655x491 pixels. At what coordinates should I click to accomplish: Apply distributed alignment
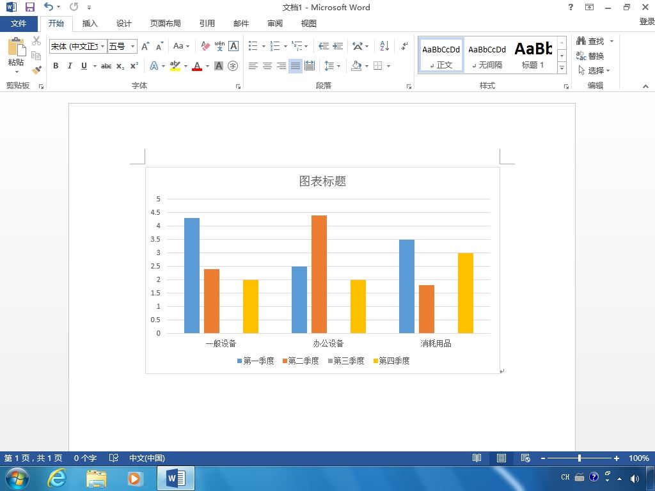[x=310, y=66]
